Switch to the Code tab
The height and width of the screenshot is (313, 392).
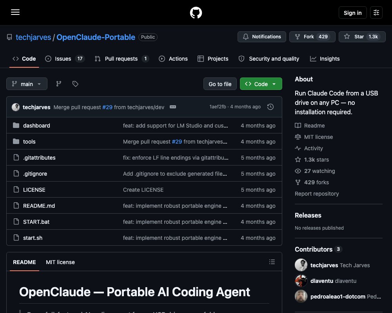24,59
